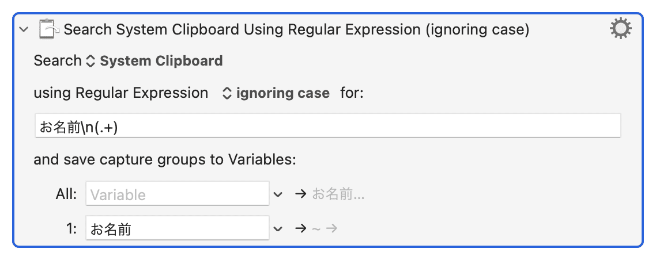The height and width of the screenshot is (260, 656).
Task: Open variable list chevron for group 1
Action: (278, 229)
